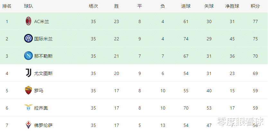Click the Fiorentina club badge
The image size is (268, 132).
point(28,125)
